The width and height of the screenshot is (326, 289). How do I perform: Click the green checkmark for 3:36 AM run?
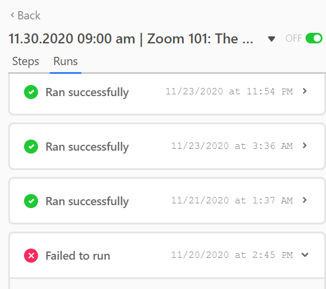click(31, 147)
